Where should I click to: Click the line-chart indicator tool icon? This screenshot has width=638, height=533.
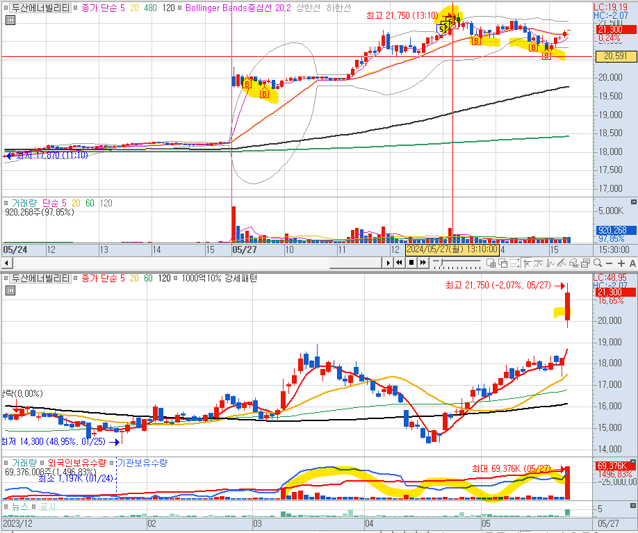click(539, 263)
